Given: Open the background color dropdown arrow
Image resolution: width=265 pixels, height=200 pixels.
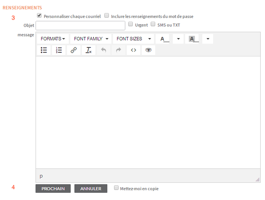Looking at the screenshot, I should pos(208,39).
